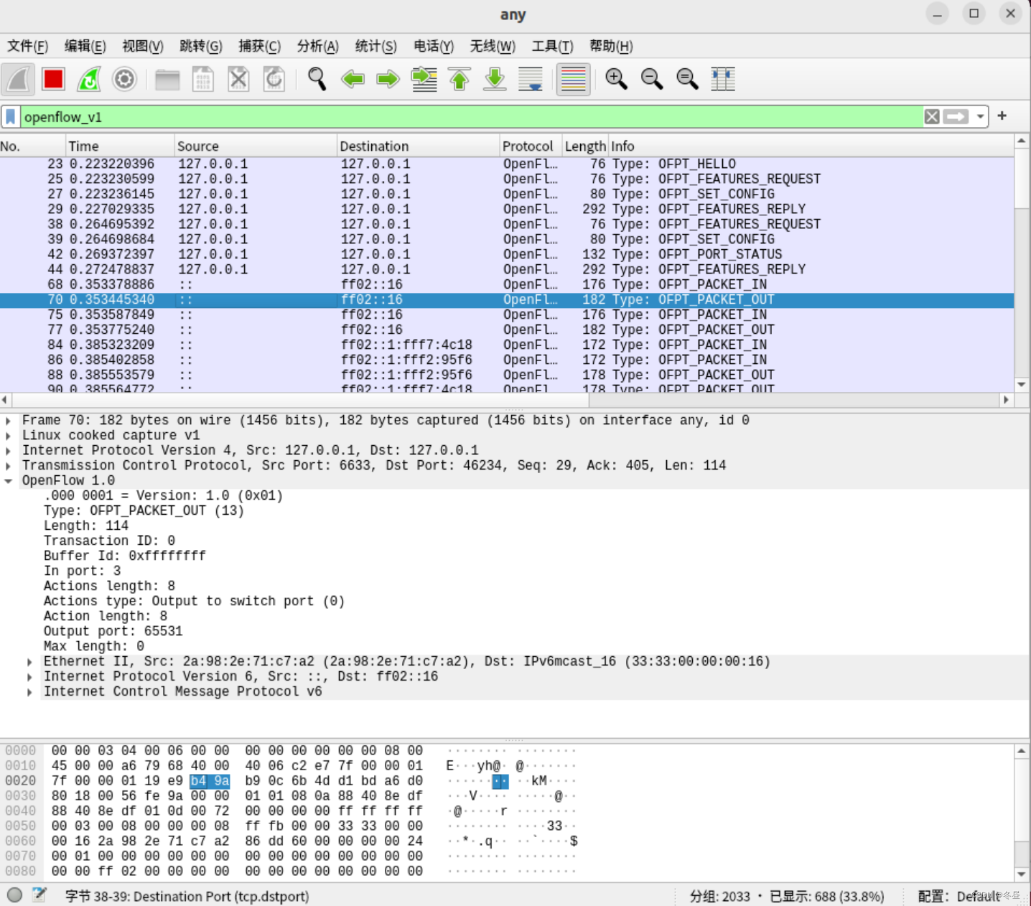Expand the Ethernet II node

[29, 662]
